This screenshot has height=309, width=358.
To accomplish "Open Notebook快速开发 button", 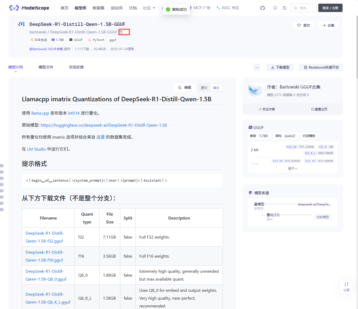I will 321,67.
